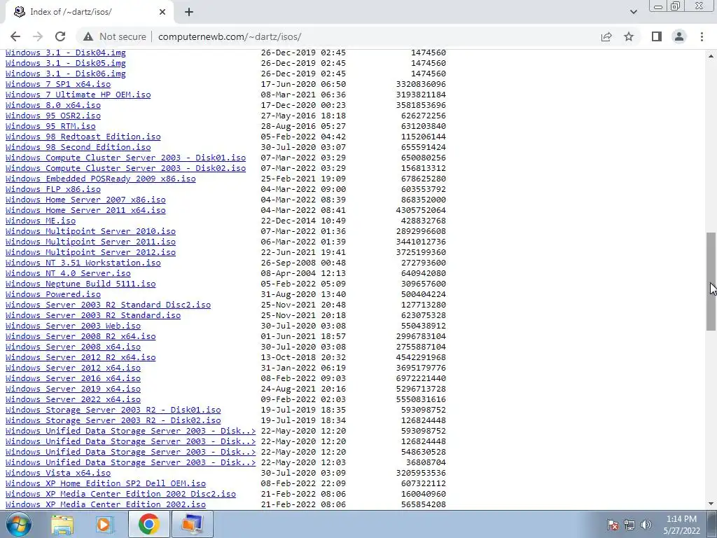Viewport: 717px width, 538px height.
Task: Click the date 08-Apr-2004 12:13
Action: click(303, 273)
